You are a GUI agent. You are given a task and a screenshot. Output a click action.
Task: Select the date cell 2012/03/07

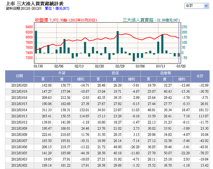(19, 141)
